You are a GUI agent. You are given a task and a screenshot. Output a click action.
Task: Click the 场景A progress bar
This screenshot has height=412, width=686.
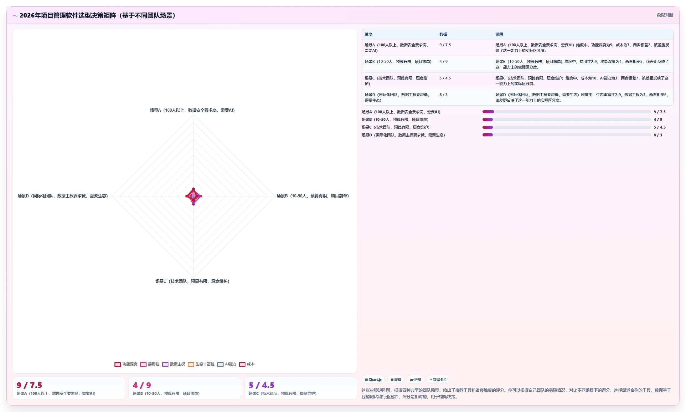pos(567,112)
